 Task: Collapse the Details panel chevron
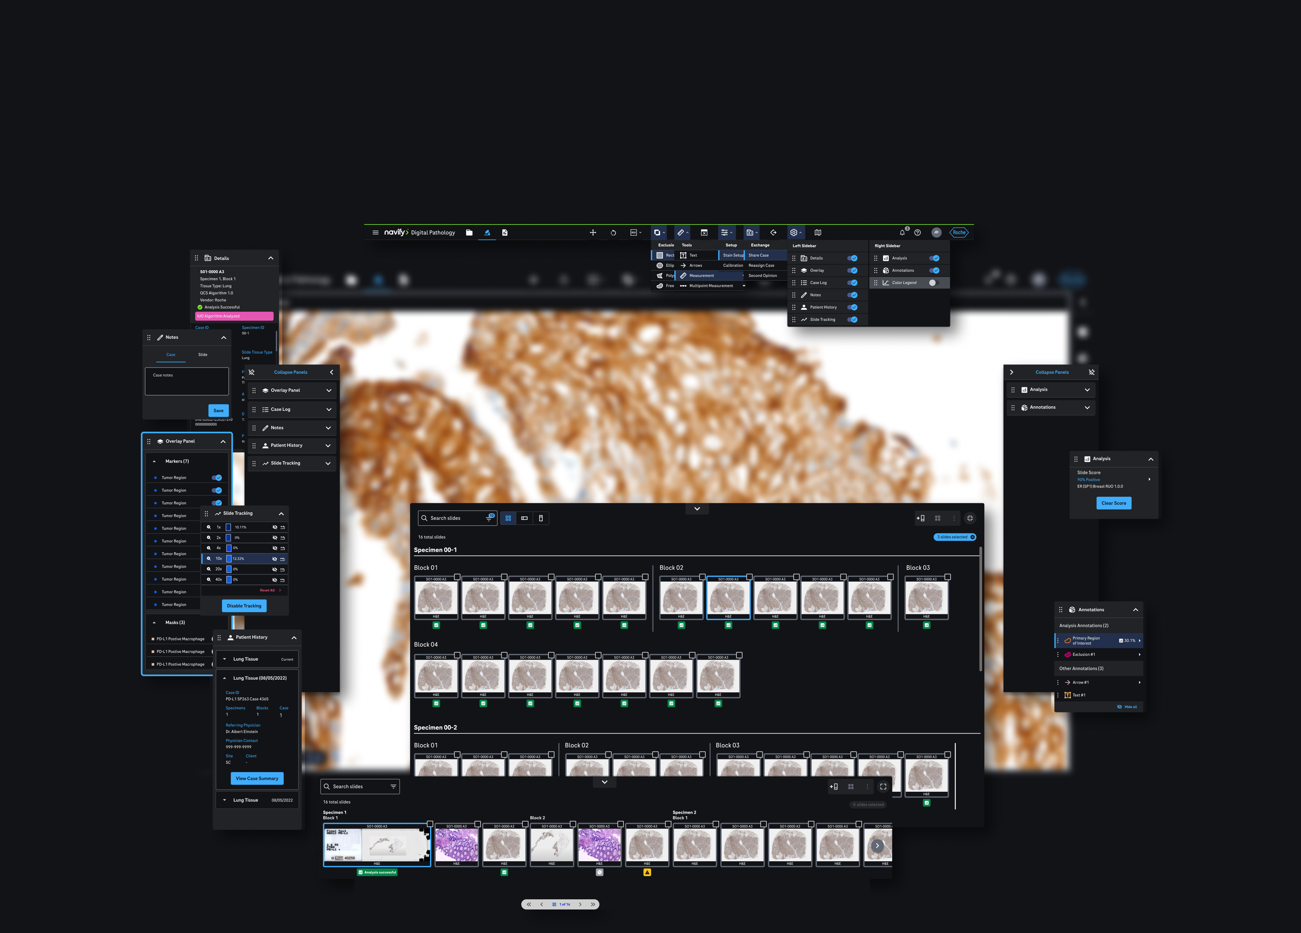click(x=271, y=258)
